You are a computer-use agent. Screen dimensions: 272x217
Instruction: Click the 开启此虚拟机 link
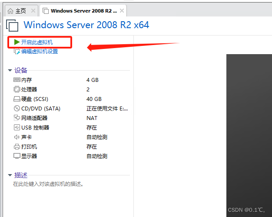coord(37,42)
